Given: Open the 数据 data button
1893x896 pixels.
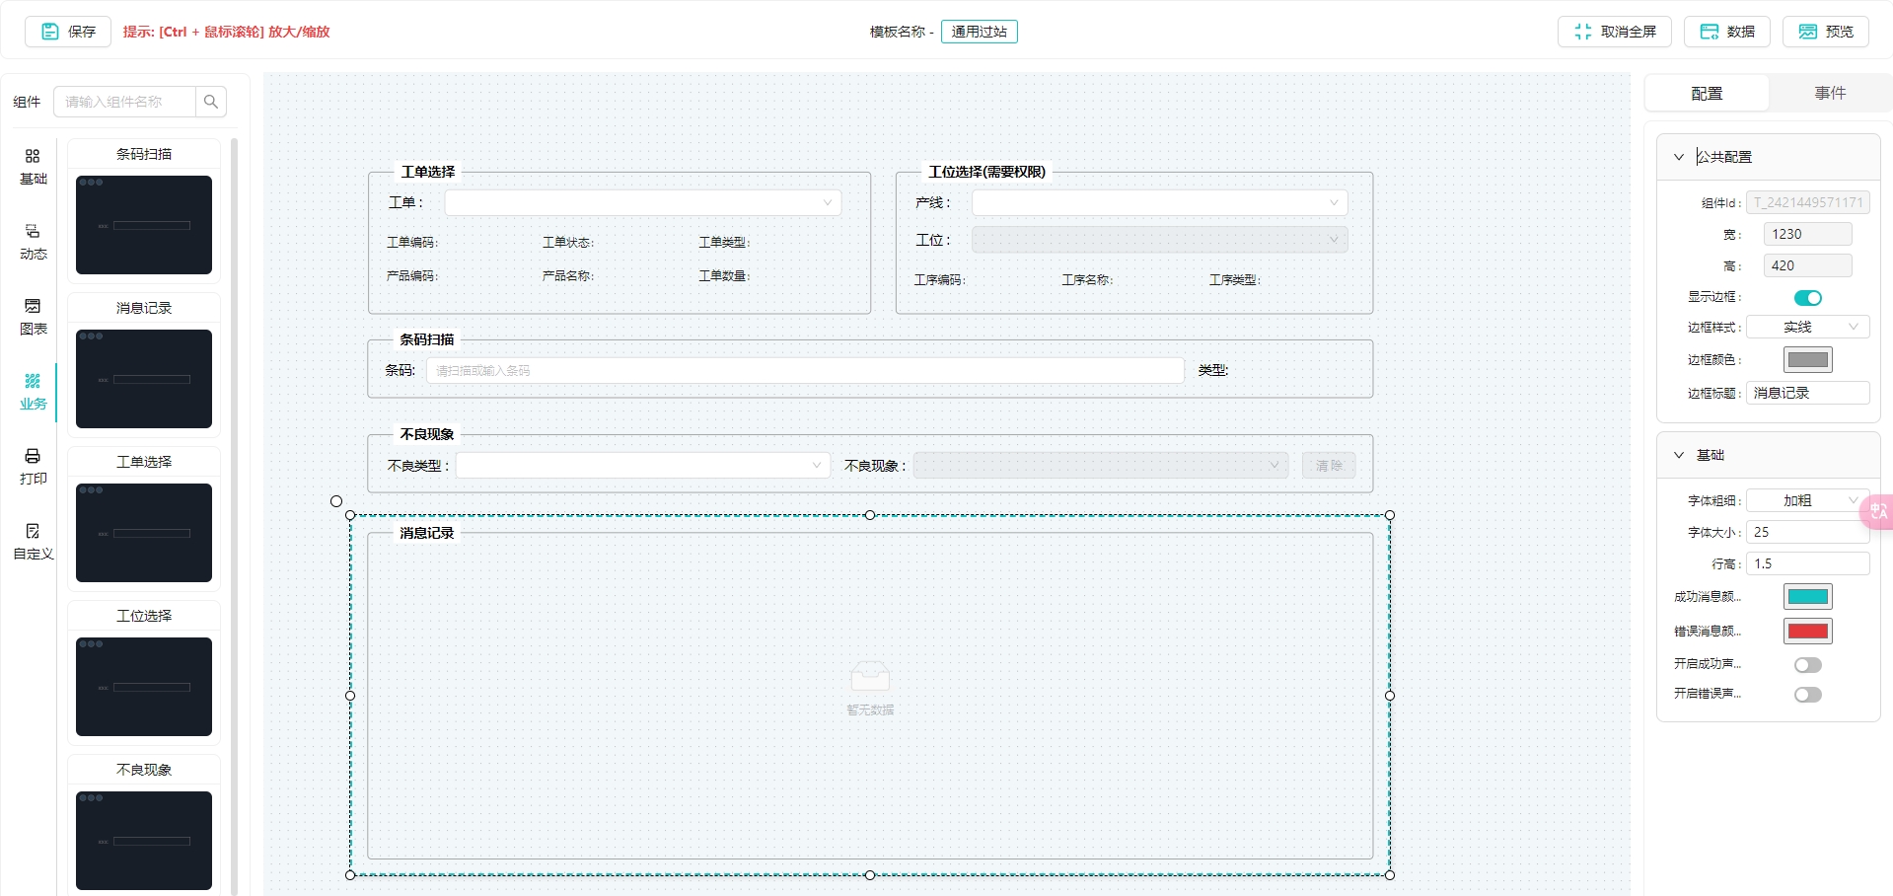Looking at the screenshot, I should [1727, 32].
